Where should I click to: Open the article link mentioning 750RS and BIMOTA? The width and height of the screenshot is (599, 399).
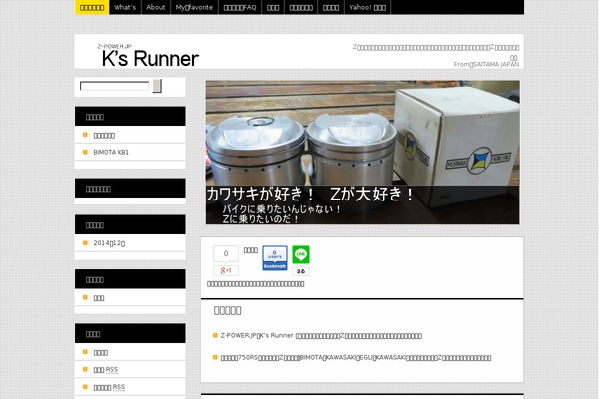coord(355,358)
